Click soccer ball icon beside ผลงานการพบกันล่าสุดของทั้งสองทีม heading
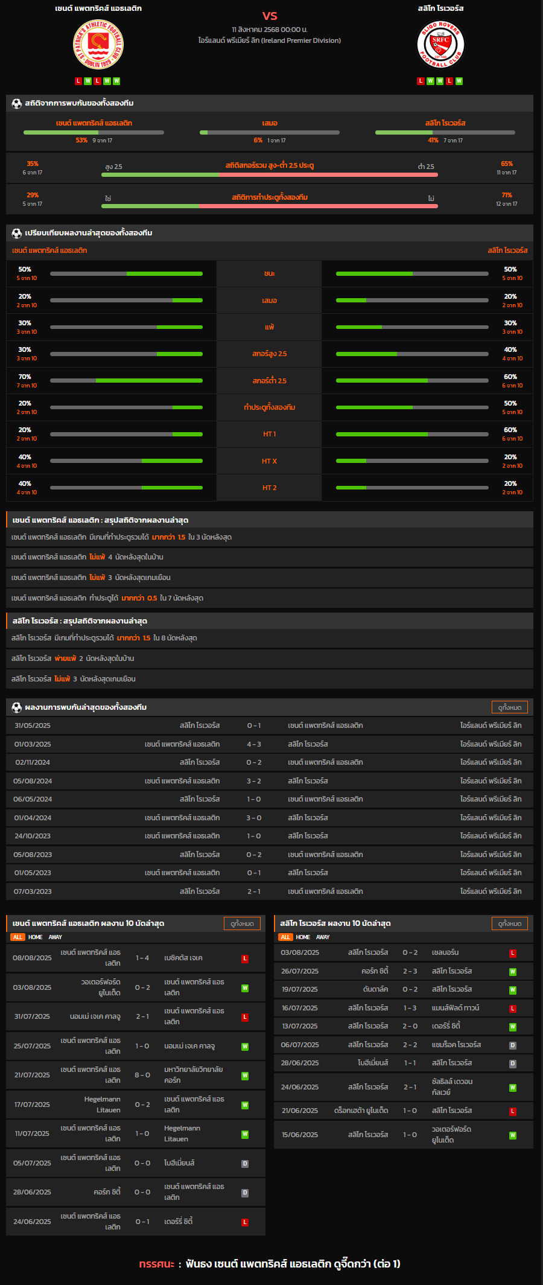Image resolution: width=543 pixels, height=1285 pixels. (x=16, y=707)
